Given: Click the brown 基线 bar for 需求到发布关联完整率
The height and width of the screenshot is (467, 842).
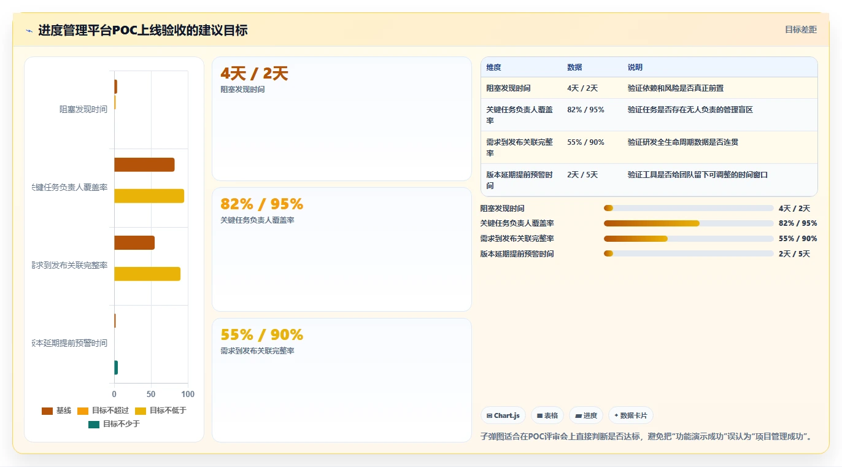Looking at the screenshot, I should (134, 243).
